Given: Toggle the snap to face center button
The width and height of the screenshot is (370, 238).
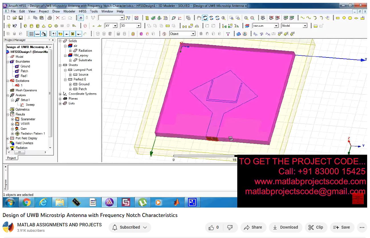Looking at the screenshot, I should (73, 34).
